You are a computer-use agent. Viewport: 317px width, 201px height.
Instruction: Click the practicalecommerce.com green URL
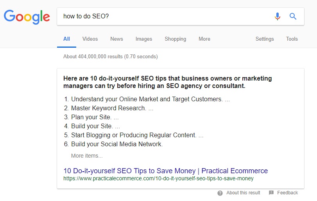click(158, 179)
